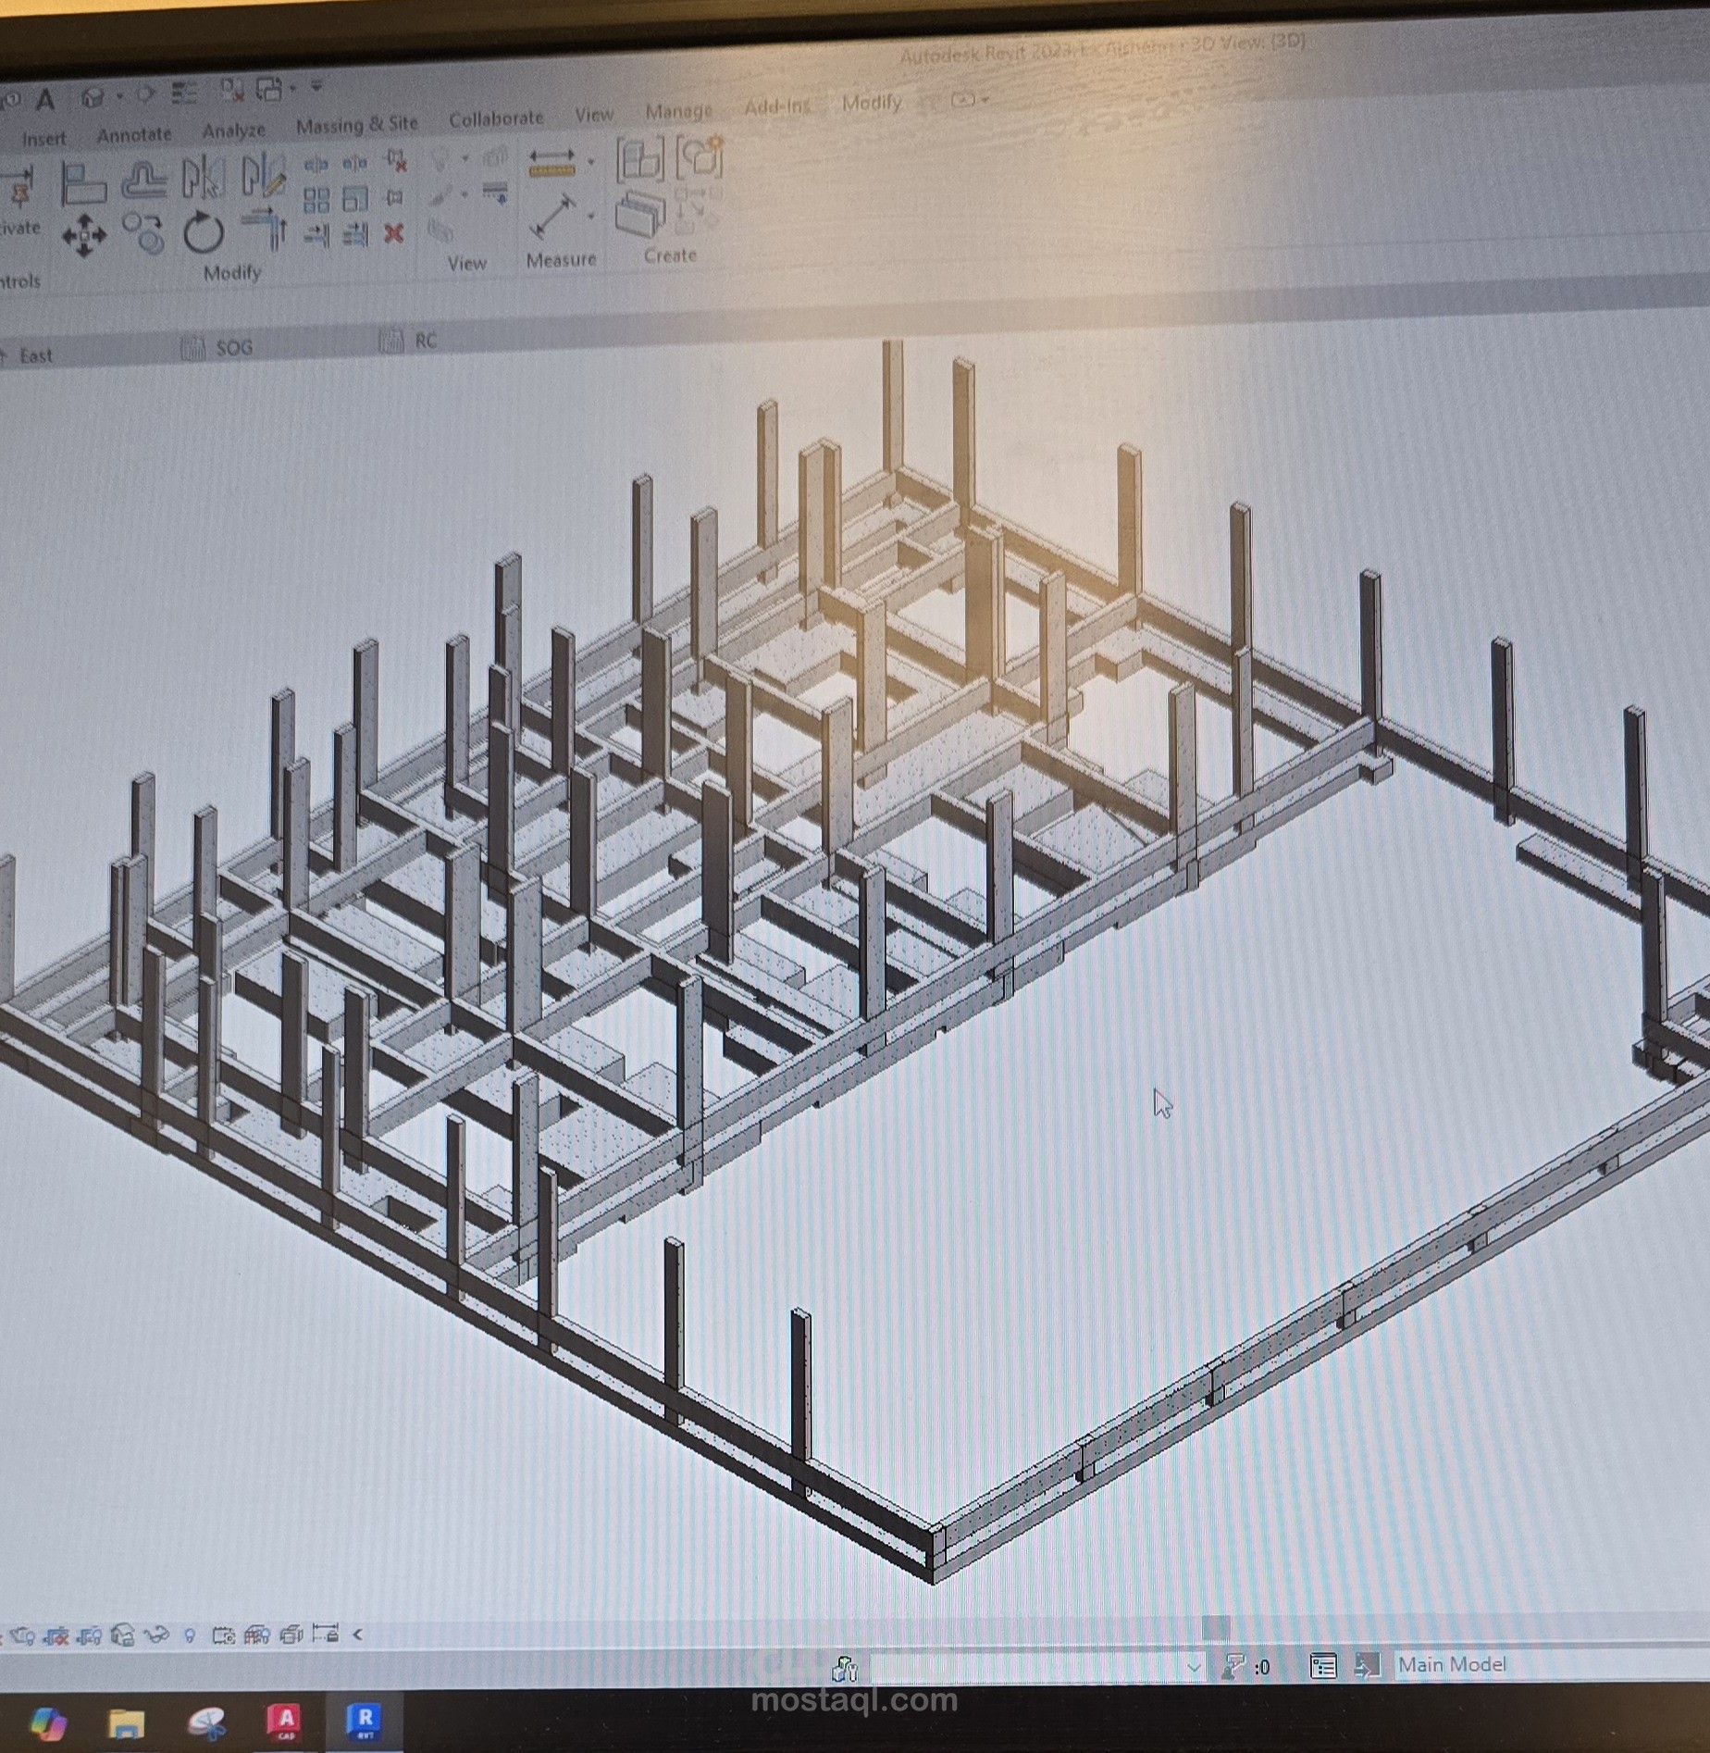The image size is (1710, 1753).
Task: Activate the Move tool
Action: pyautogui.click(x=84, y=235)
